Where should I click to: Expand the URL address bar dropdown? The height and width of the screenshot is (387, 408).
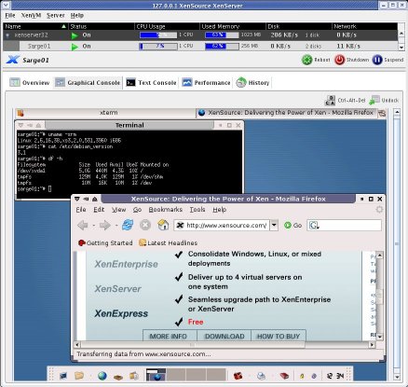[274, 225]
